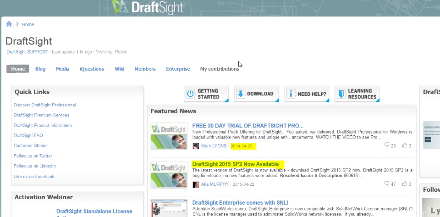The height and width of the screenshot is (217, 440).
Task: Click Follow us on Twitter
Action: (x=33, y=156)
